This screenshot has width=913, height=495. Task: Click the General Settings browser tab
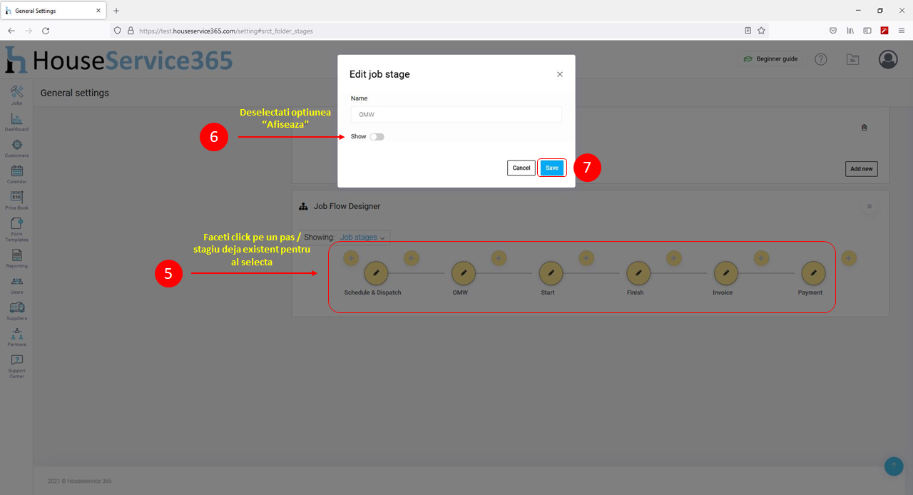click(x=53, y=11)
